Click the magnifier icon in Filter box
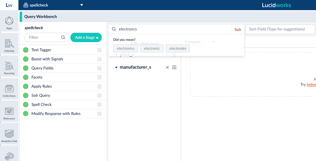 click(63, 37)
